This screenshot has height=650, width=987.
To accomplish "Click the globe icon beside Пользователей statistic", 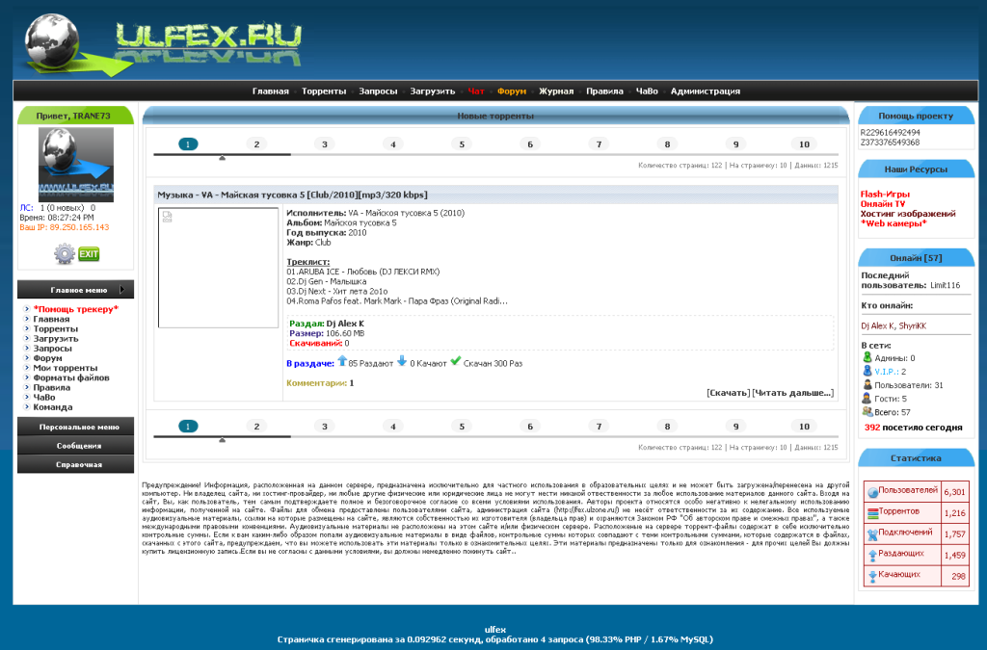I will point(872,492).
